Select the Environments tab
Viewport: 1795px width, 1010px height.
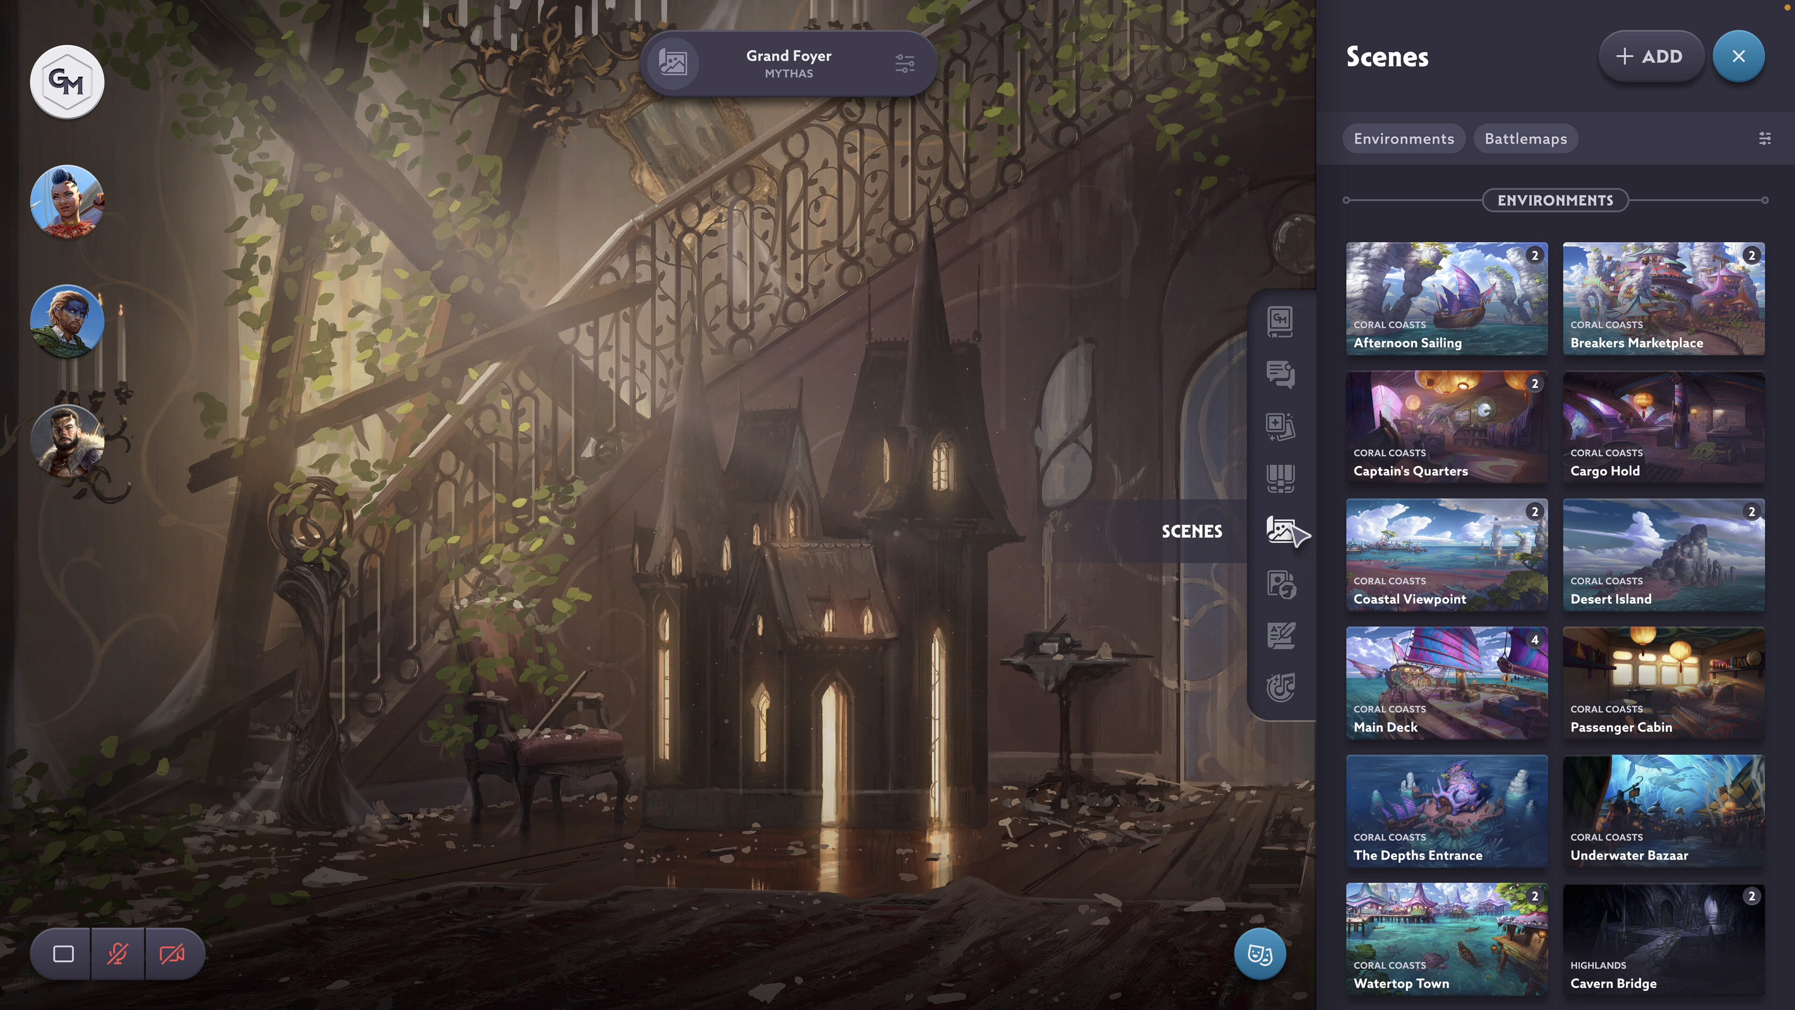(1404, 138)
